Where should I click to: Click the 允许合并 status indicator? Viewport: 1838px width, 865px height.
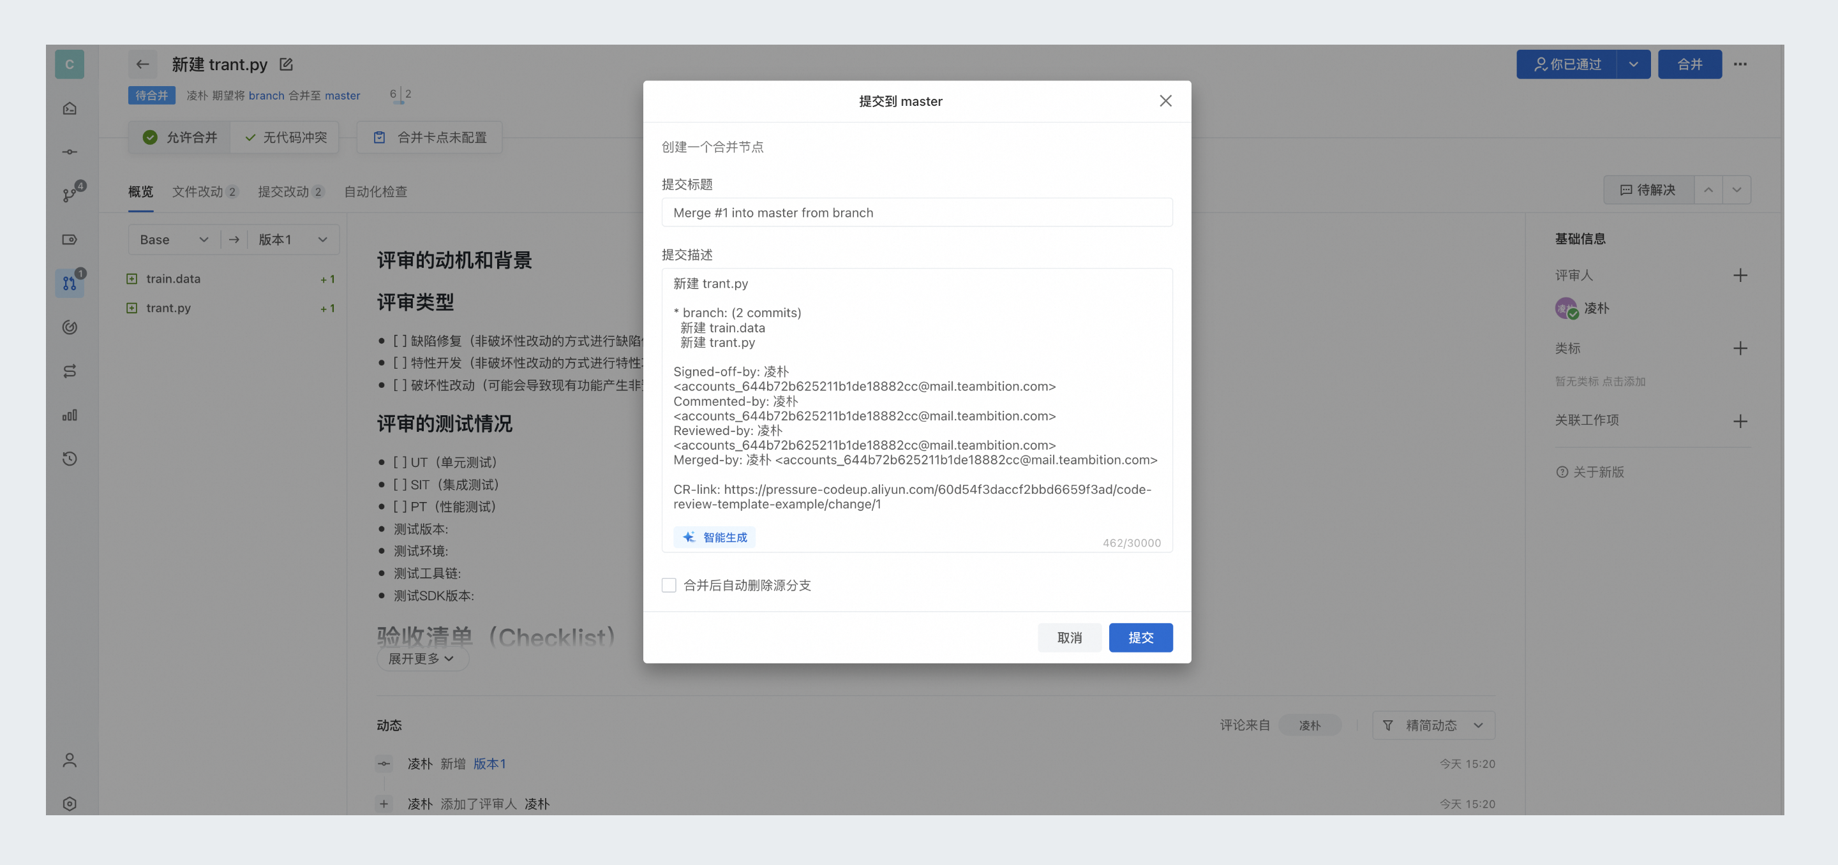pos(180,137)
